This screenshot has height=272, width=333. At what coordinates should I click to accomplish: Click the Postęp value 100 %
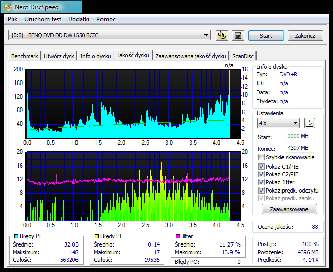click(x=311, y=244)
